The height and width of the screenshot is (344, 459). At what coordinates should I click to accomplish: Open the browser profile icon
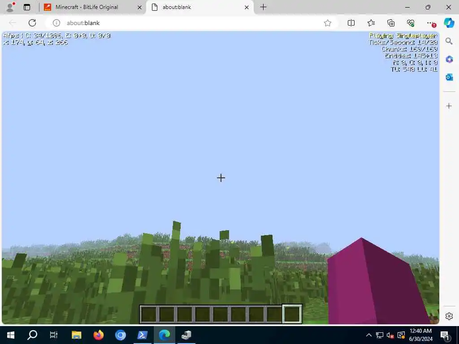point(10,7)
